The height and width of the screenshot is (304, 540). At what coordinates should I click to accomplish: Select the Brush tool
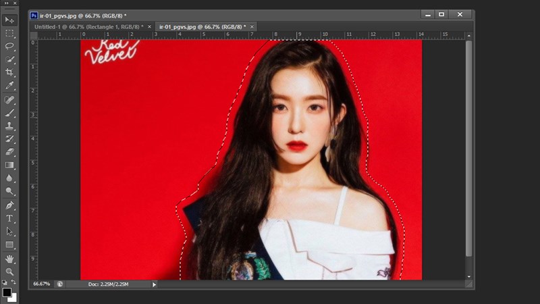point(9,113)
